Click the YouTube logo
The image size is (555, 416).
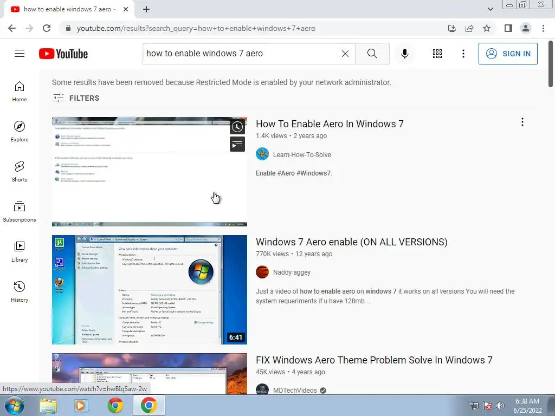(63, 54)
